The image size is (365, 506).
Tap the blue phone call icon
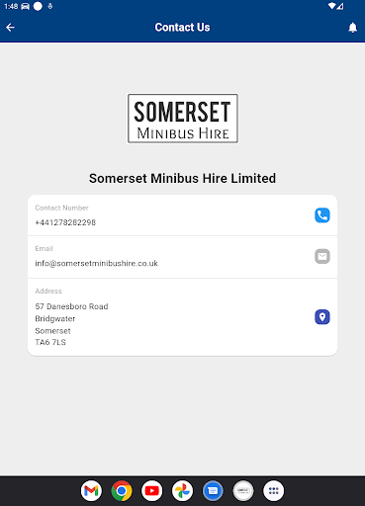click(322, 215)
